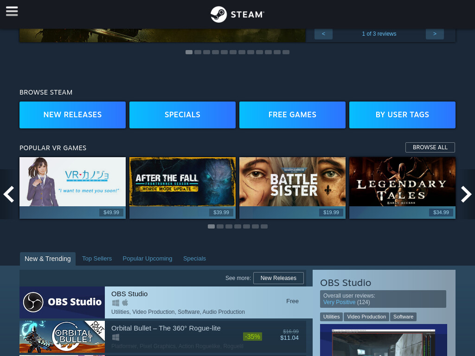The image size is (475, 356).
Task: Click the OBS Studio list title
Action: [x=129, y=294]
